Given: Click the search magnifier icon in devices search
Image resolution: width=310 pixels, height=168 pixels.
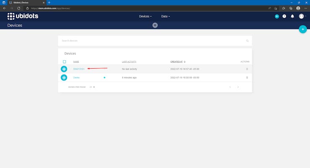Looking at the screenshot, I should (247, 41).
